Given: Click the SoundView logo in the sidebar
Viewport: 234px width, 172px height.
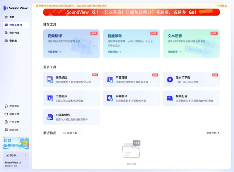Looking at the screenshot, I should (15, 8).
